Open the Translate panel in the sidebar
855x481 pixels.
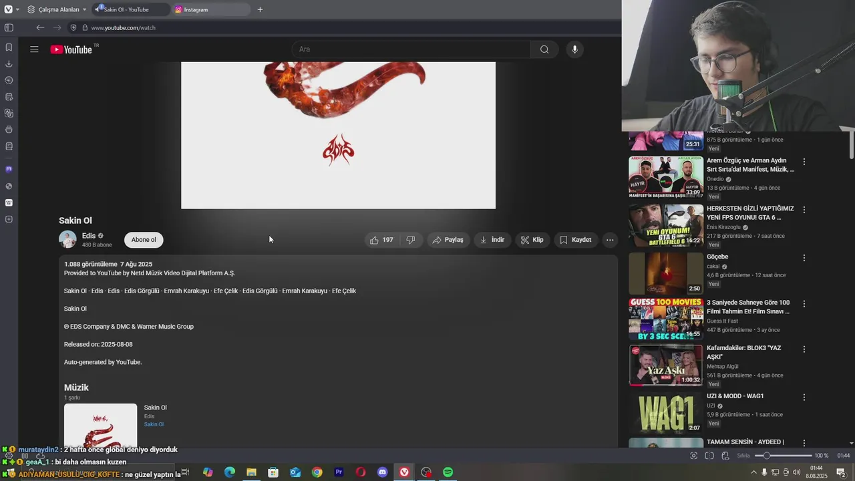click(x=9, y=114)
